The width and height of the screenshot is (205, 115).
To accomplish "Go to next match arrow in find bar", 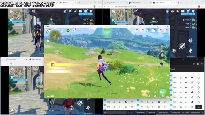I will click(x=132, y=112).
